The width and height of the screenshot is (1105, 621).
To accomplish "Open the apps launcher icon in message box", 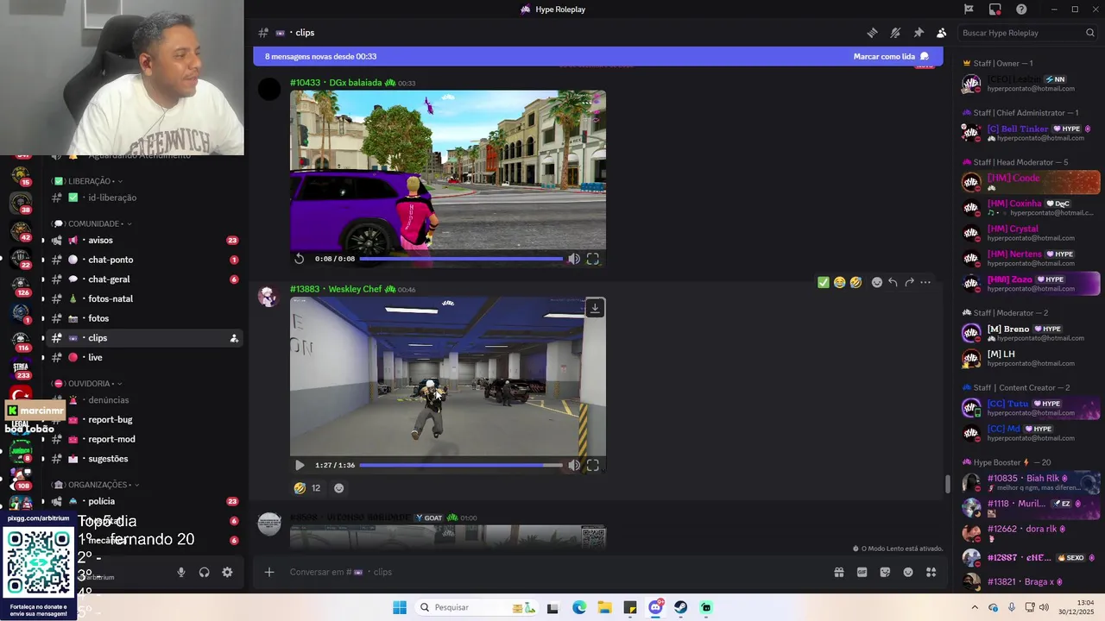I will tap(931, 572).
